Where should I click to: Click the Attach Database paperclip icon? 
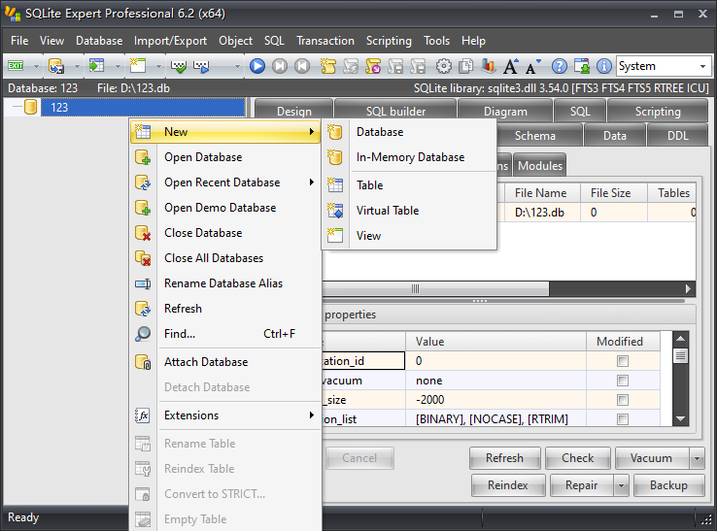click(143, 362)
